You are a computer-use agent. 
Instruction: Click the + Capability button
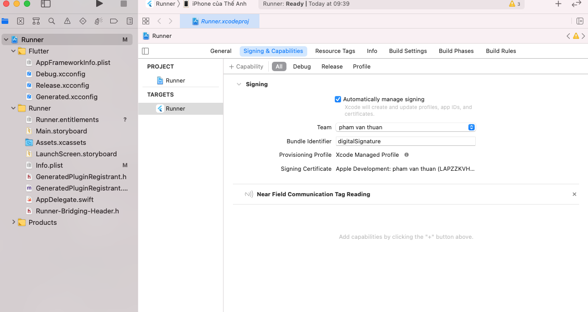point(245,66)
